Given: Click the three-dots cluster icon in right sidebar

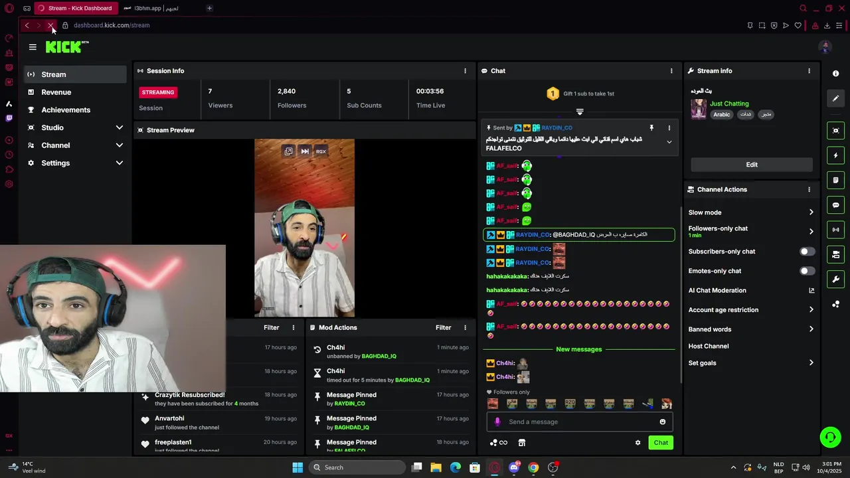Looking at the screenshot, I should pos(836,304).
